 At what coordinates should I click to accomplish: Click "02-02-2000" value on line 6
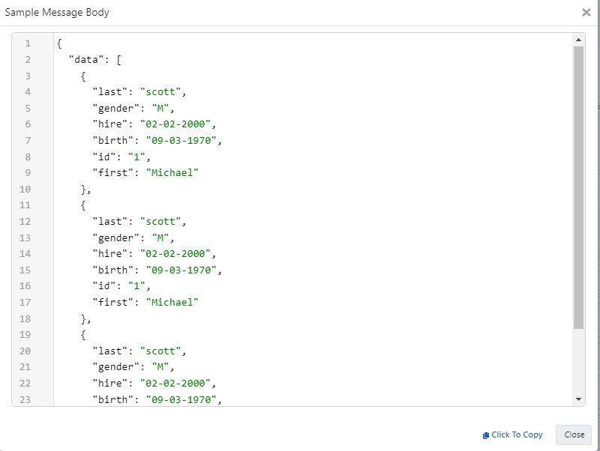click(176, 124)
